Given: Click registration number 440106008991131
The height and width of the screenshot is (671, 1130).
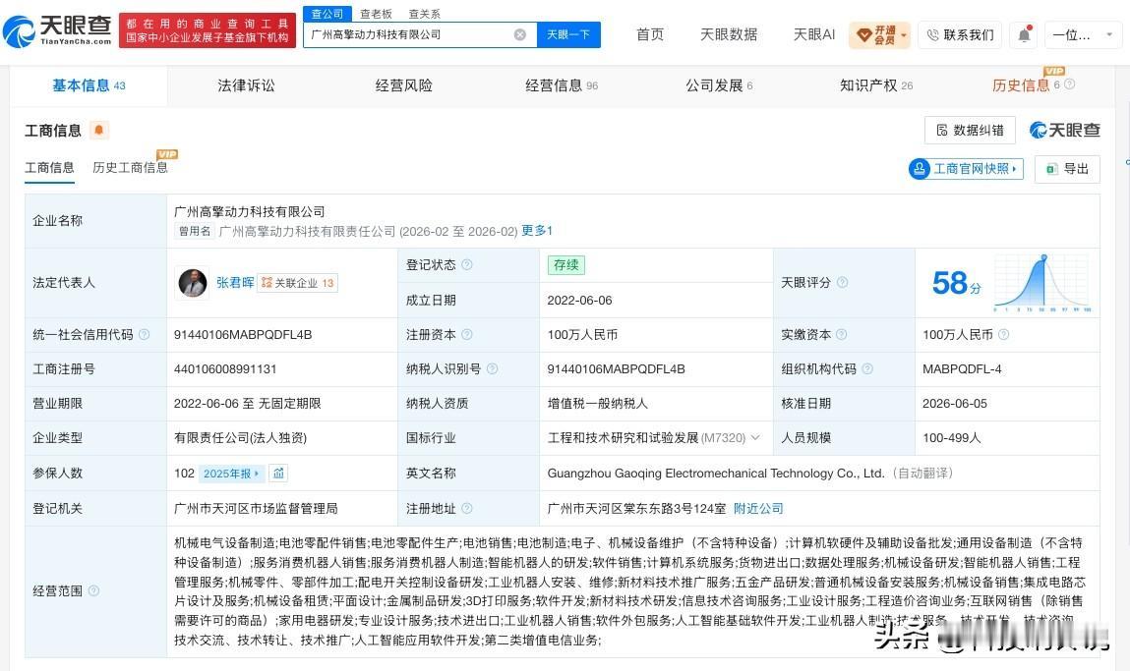Looking at the screenshot, I should click(x=225, y=368).
